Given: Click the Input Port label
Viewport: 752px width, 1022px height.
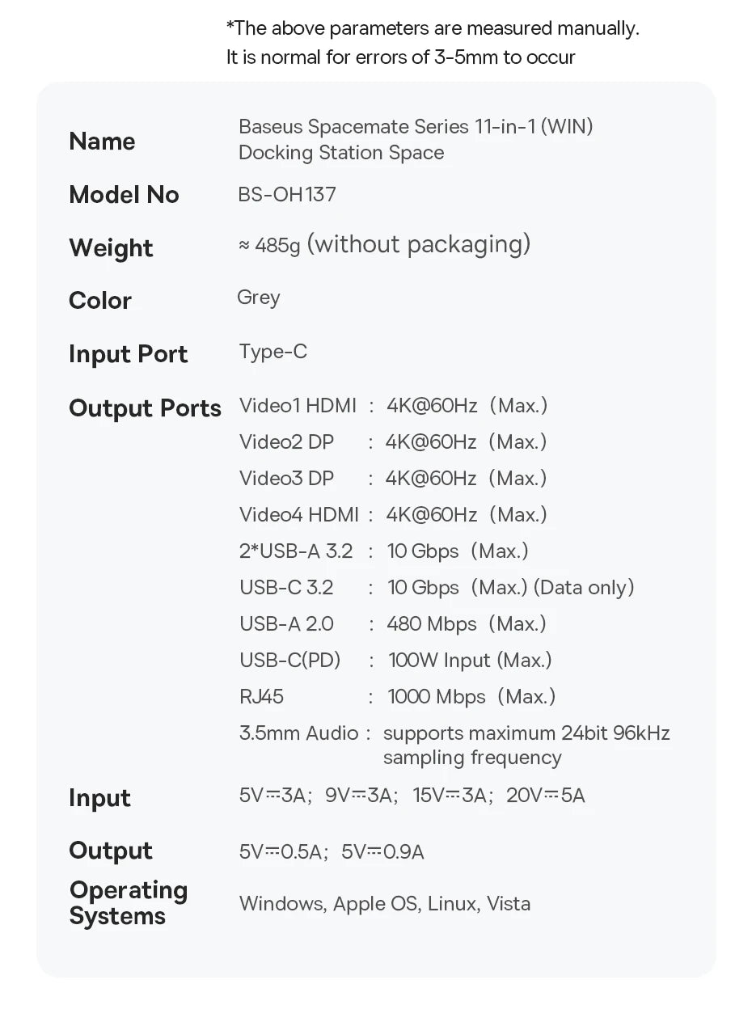Looking at the screenshot, I should pyautogui.click(x=128, y=354).
